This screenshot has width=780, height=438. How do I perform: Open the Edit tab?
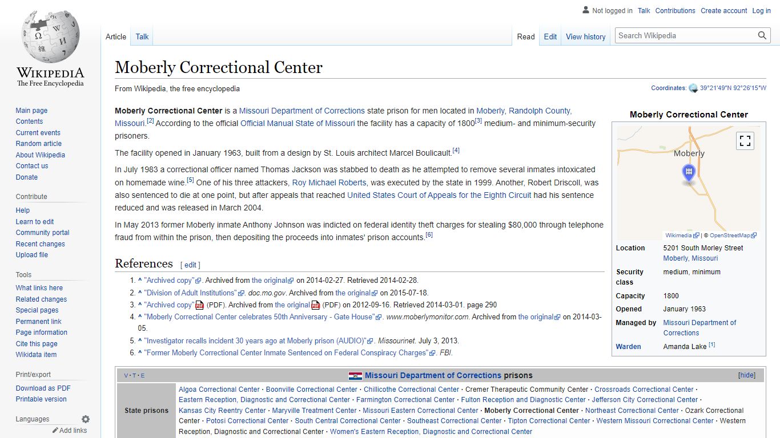(550, 36)
